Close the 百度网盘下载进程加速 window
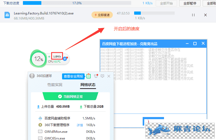Image resolution: width=216 pixels, height=140 pixels. pos(203,43)
